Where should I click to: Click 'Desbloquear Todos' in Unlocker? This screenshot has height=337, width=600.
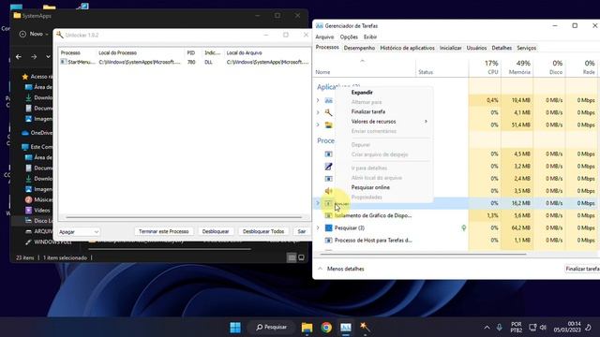coord(263,231)
